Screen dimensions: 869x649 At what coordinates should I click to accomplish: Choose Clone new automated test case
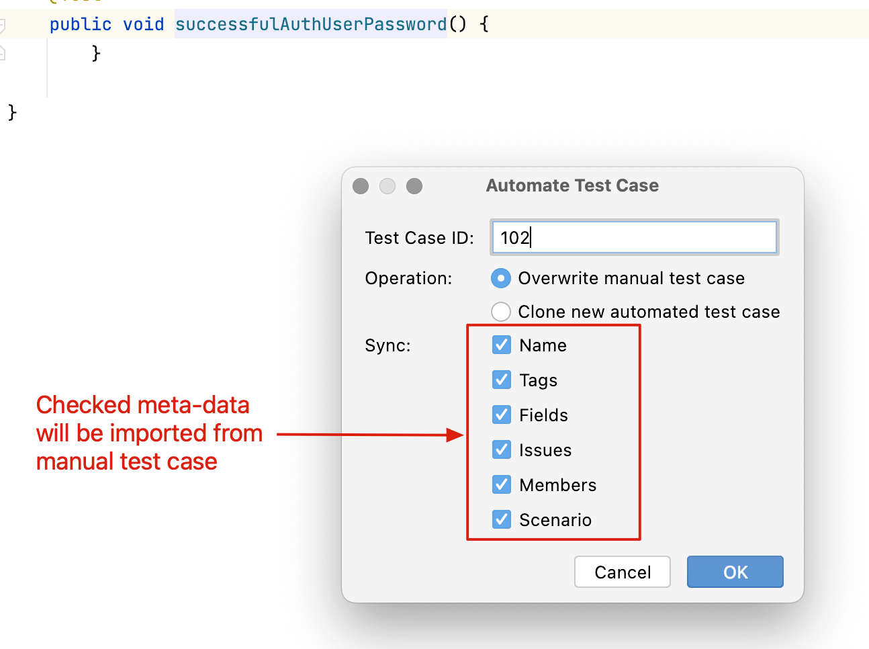(501, 312)
